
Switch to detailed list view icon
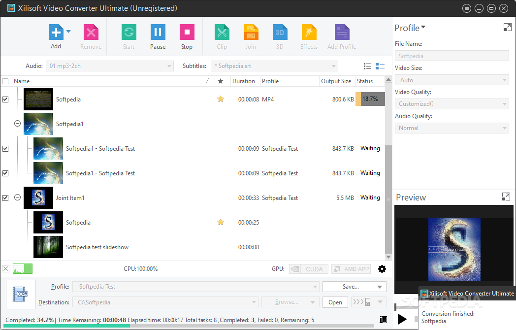point(380,66)
